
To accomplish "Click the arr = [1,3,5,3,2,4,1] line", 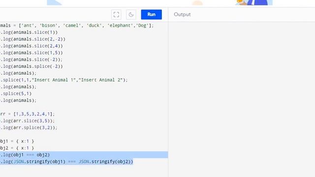I will click(28, 114).
